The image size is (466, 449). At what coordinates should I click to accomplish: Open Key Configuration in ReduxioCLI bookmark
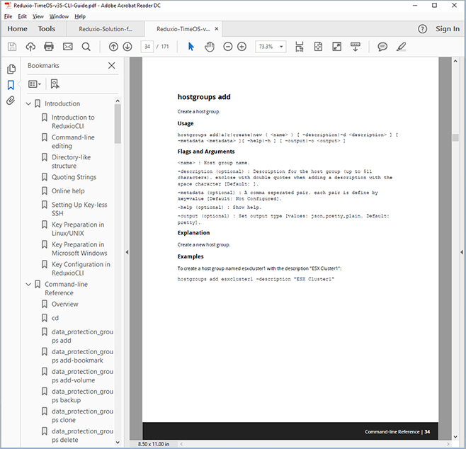[x=81, y=268]
